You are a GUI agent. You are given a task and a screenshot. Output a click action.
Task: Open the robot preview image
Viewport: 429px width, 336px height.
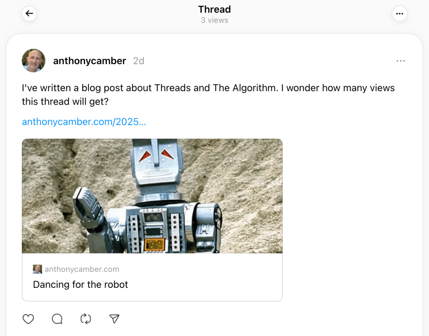tap(152, 196)
